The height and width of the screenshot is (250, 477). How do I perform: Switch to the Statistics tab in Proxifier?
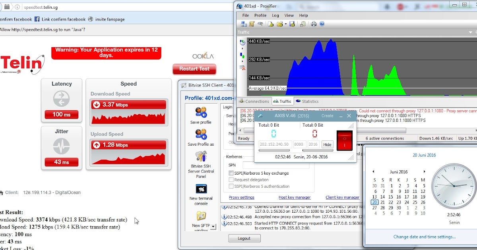click(x=307, y=101)
